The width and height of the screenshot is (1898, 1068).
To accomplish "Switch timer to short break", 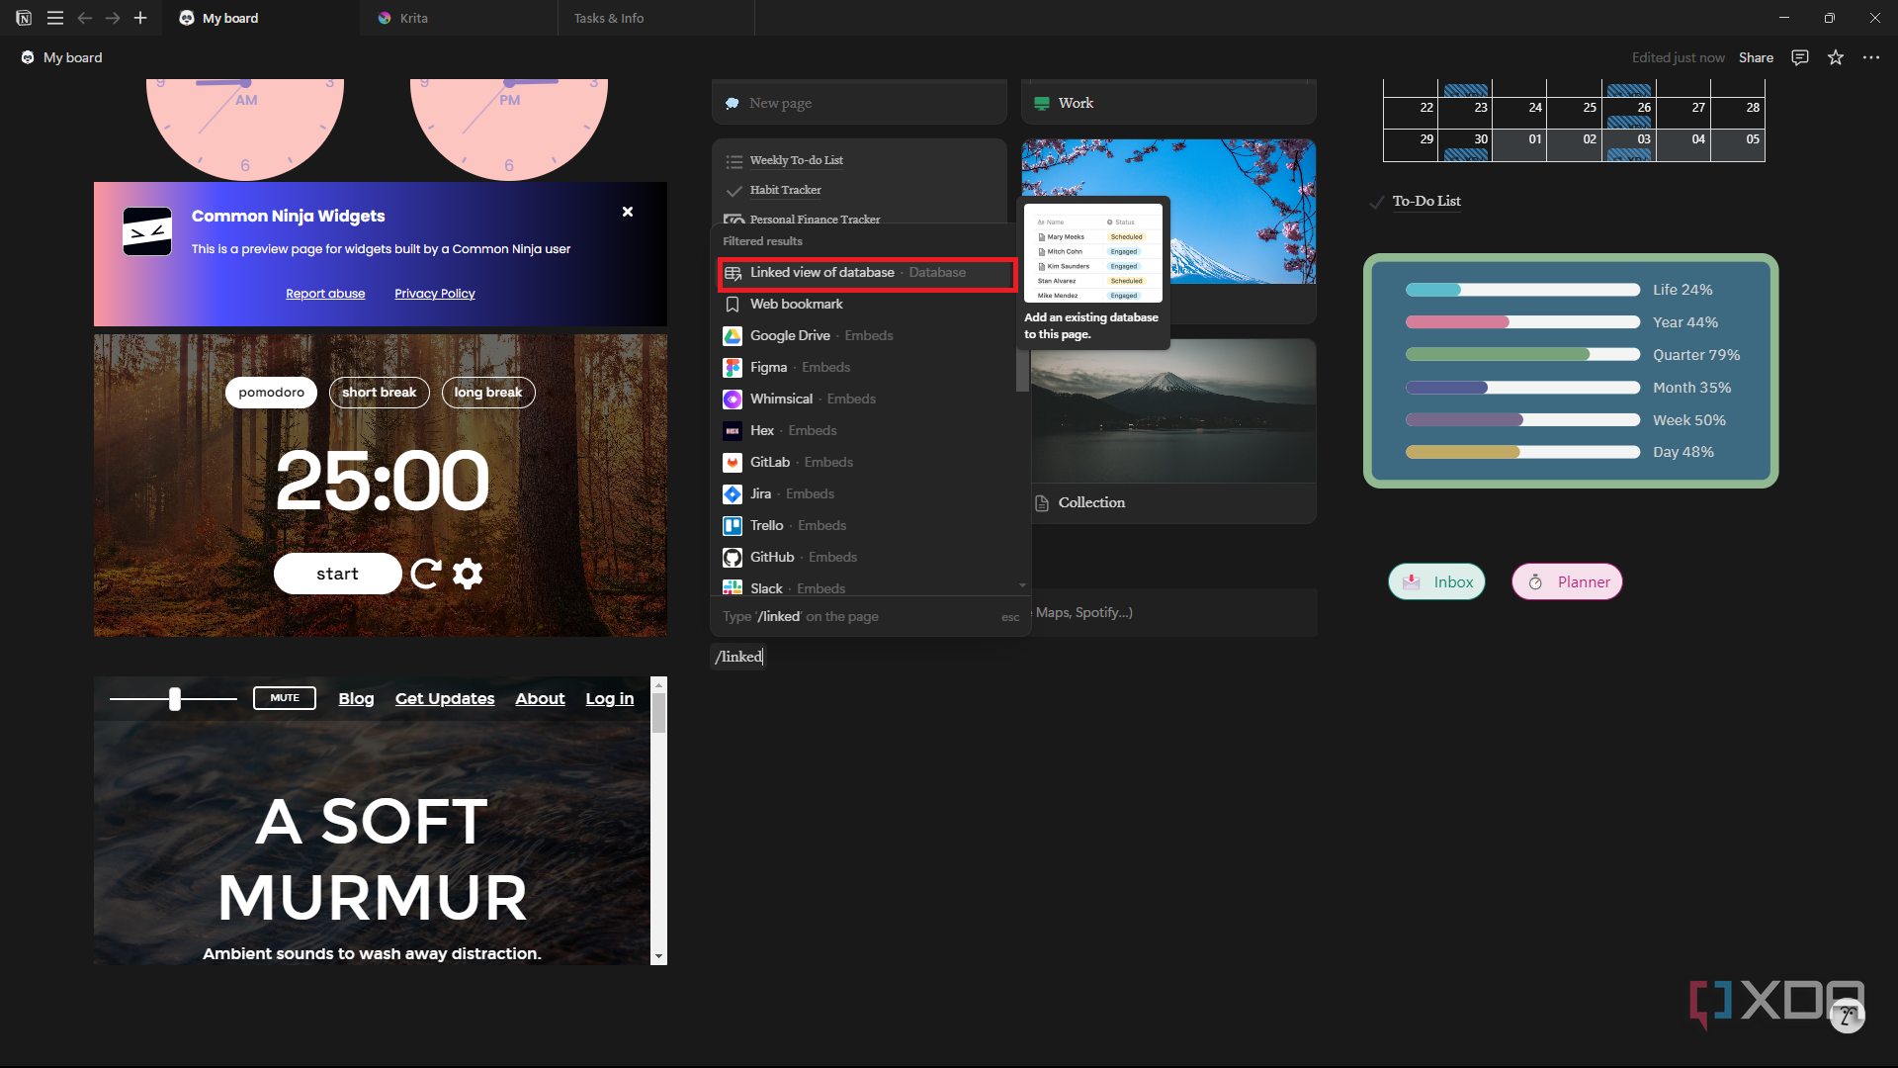I will click(380, 393).
